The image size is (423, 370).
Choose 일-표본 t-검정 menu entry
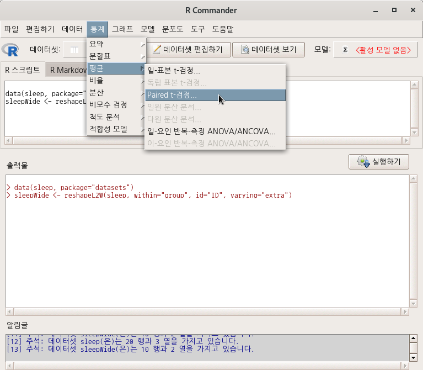(x=215, y=71)
